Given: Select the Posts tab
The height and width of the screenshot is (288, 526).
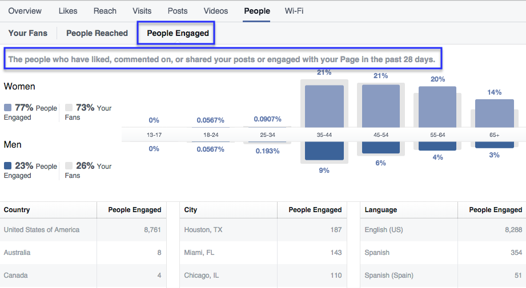Looking at the screenshot, I should pos(178,11).
